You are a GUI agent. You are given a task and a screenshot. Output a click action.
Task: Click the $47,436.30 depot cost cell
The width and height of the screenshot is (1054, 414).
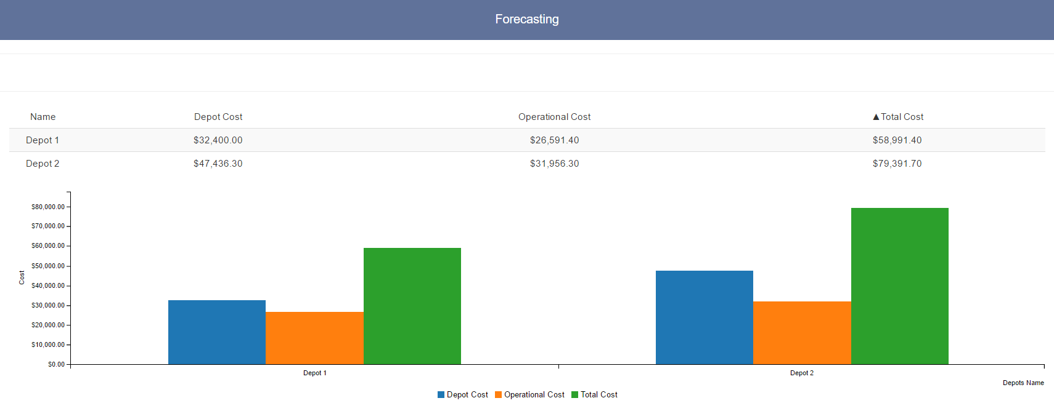(218, 164)
